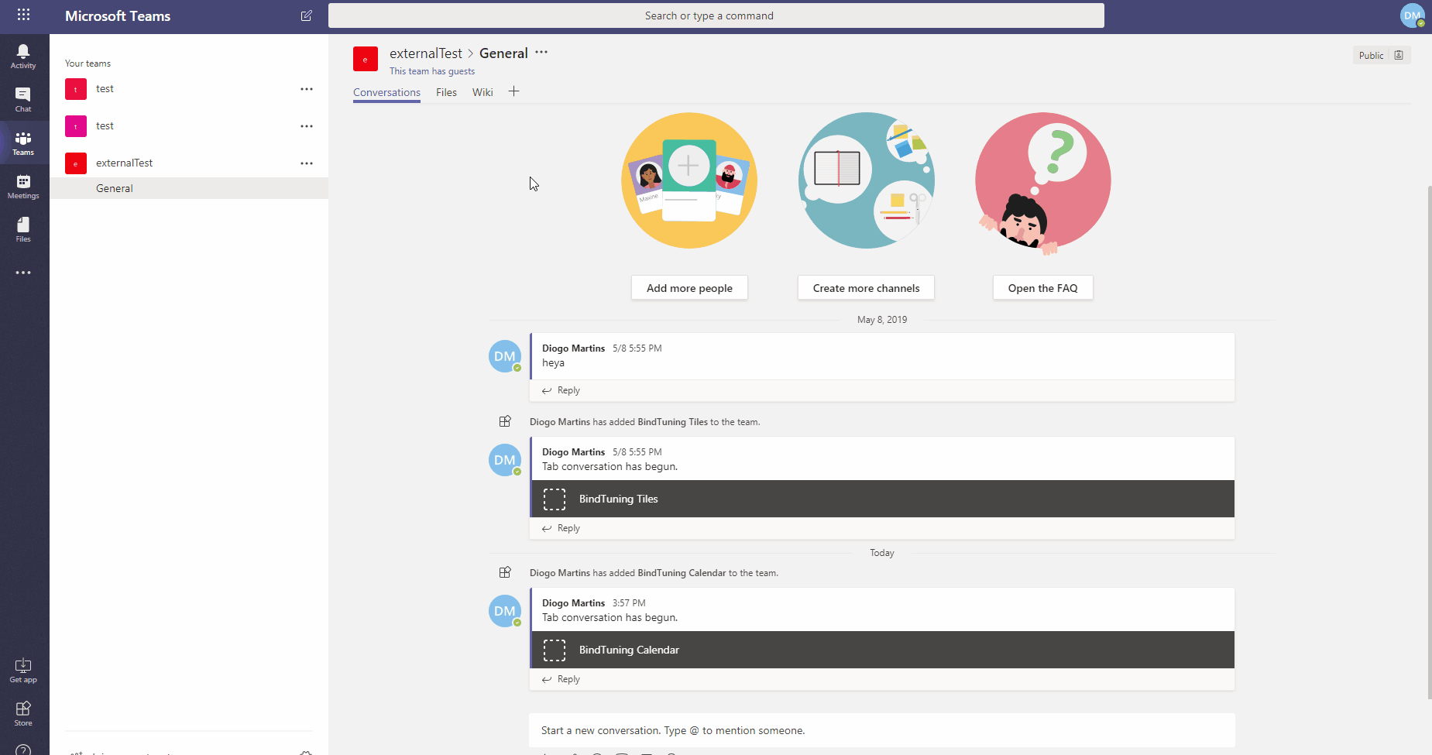Viewport: 1432px width, 755px height.
Task: Reply under BindTuning Calendar conversation
Action: click(x=561, y=679)
